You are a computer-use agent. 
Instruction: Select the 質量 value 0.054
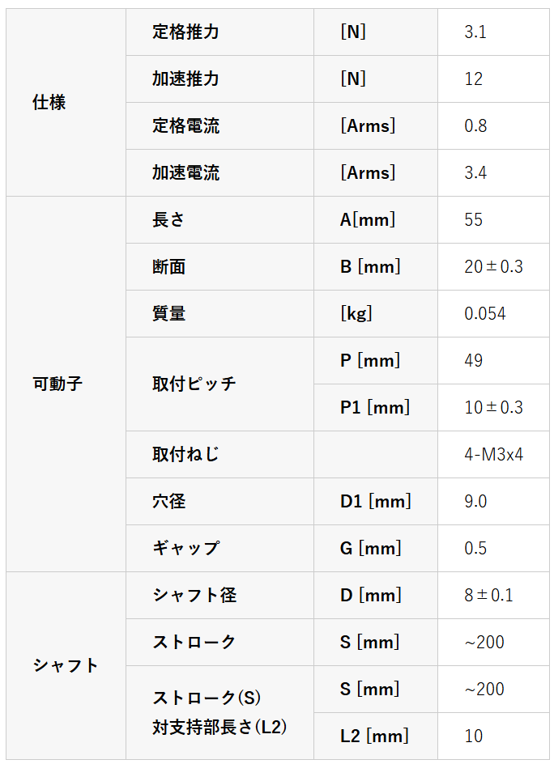click(485, 314)
